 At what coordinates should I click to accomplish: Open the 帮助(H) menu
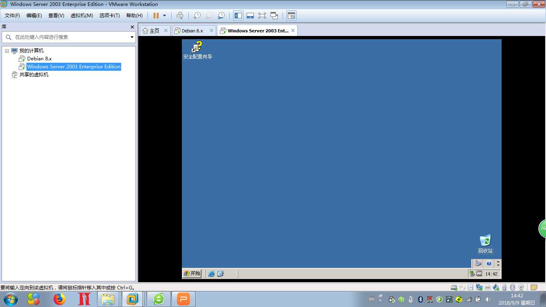click(134, 16)
